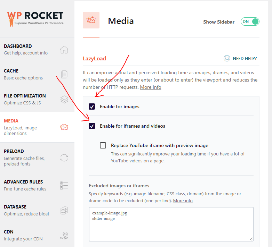Click the textarea corner grip handle
The width and height of the screenshot is (272, 247).
[x=251, y=239]
